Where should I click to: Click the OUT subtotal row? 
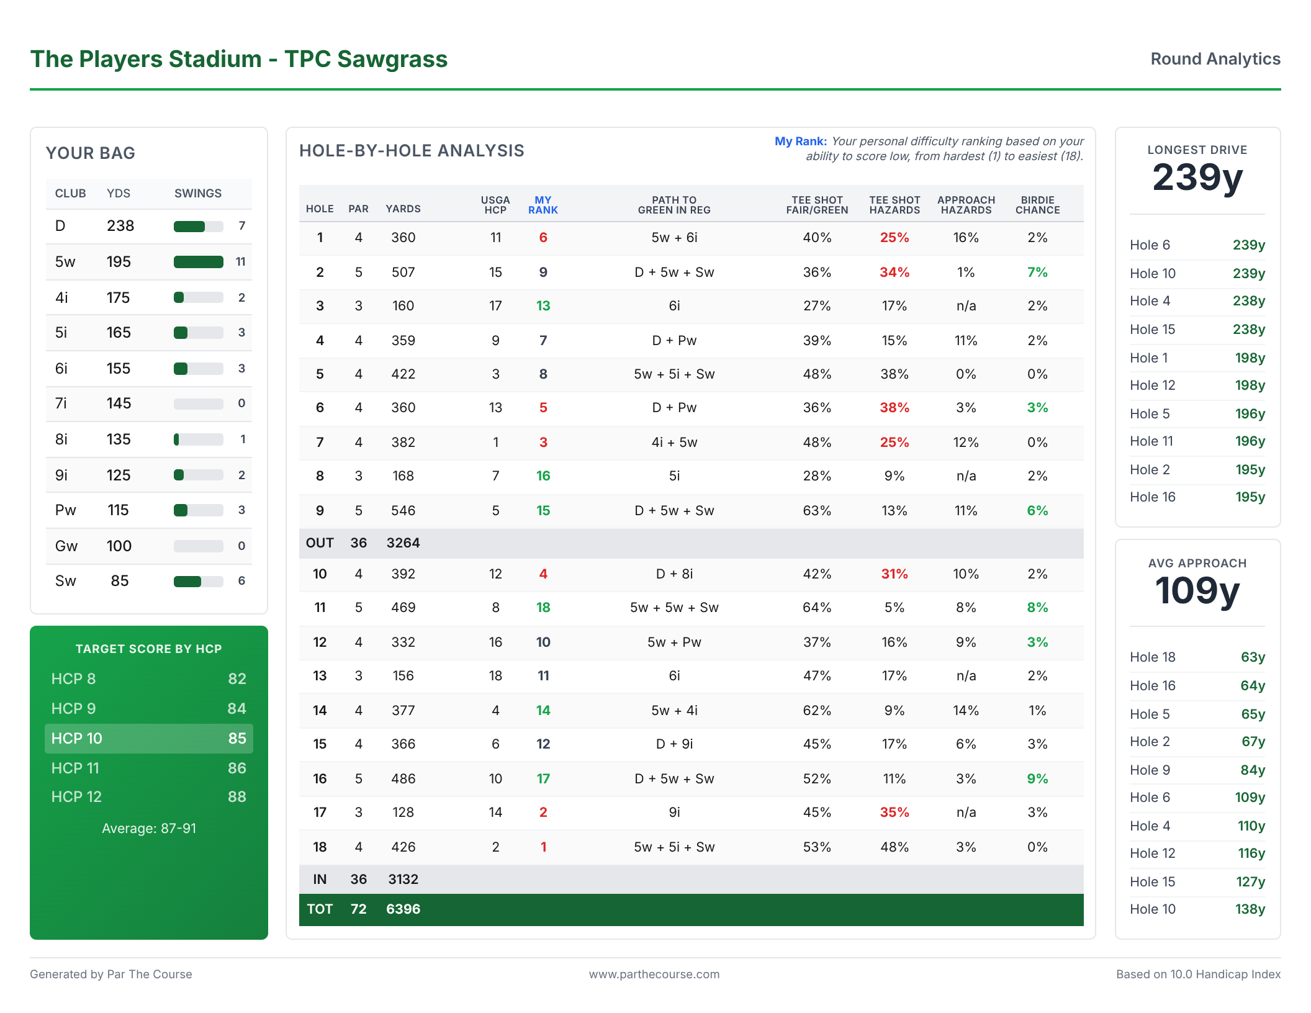(691, 543)
